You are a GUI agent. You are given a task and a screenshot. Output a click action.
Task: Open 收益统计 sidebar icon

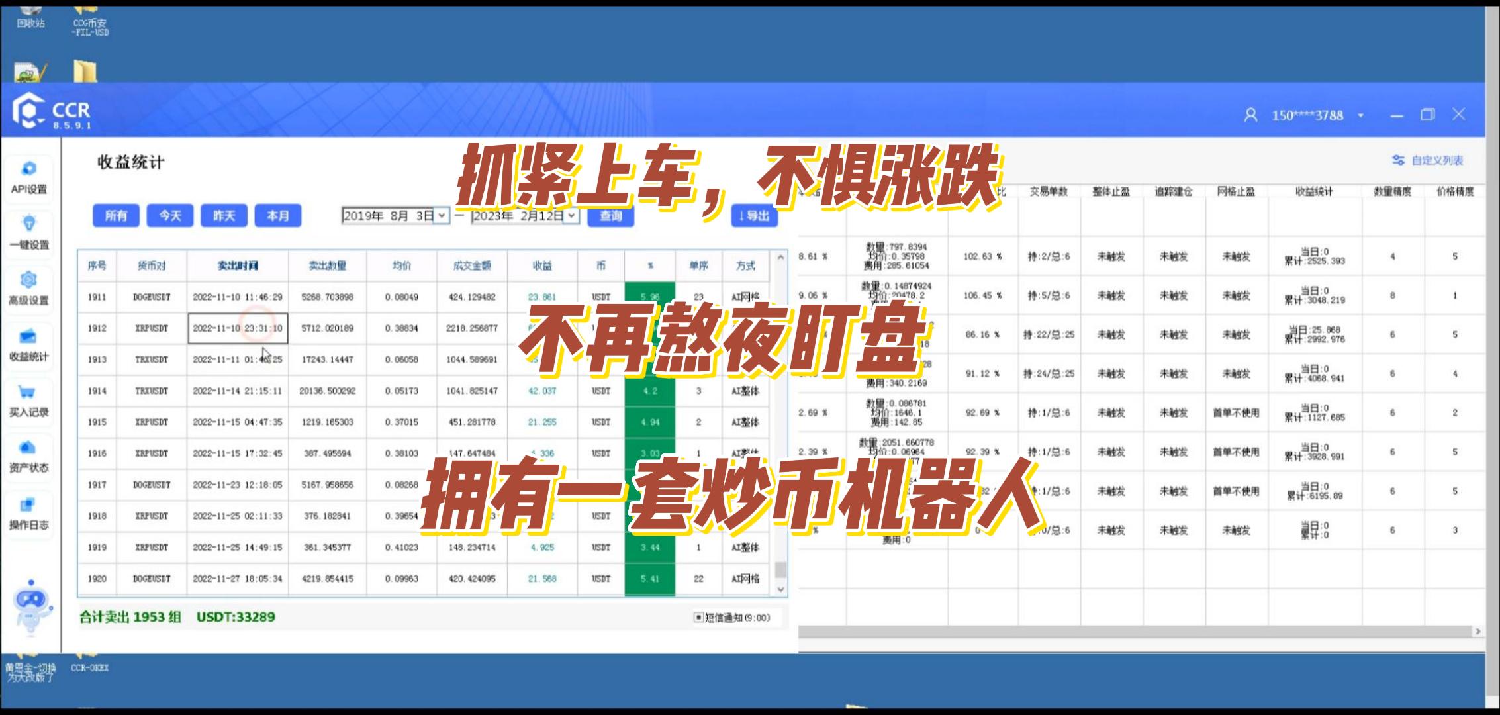[28, 336]
